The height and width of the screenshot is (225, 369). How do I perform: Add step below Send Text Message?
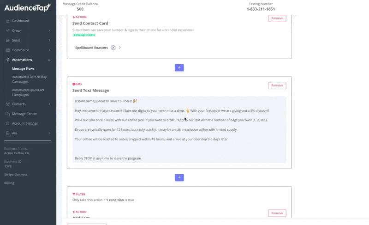tap(179, 177)
